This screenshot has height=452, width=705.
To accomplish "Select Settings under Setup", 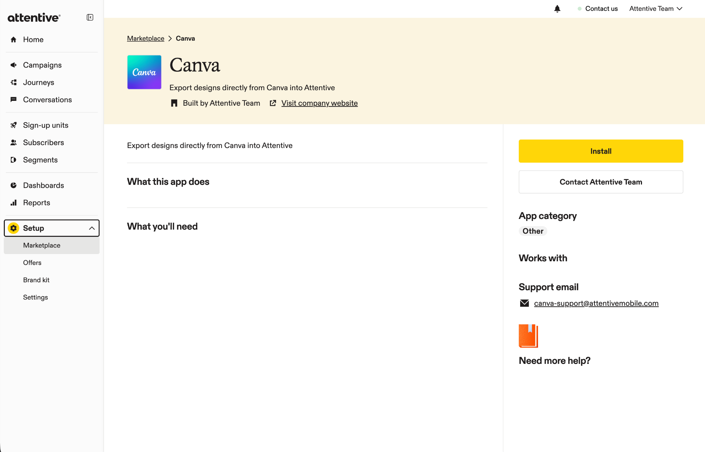I will point(52,297).
